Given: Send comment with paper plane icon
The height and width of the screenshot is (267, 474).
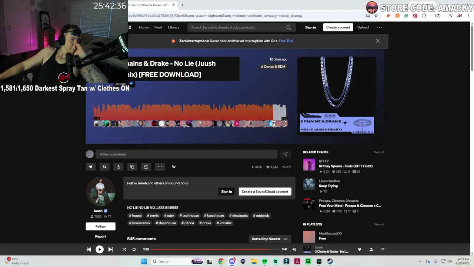Looking at the screenshot, I should point(285,154).
